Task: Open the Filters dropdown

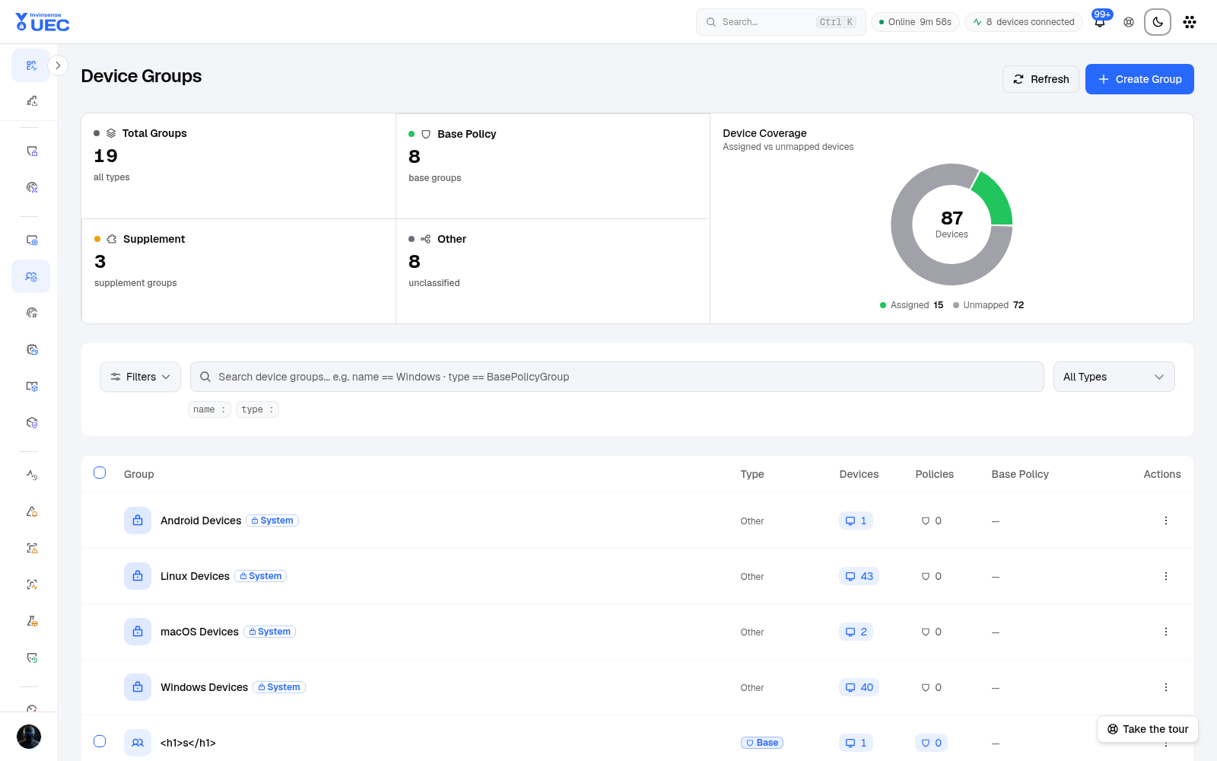Action: coord(140,377)
